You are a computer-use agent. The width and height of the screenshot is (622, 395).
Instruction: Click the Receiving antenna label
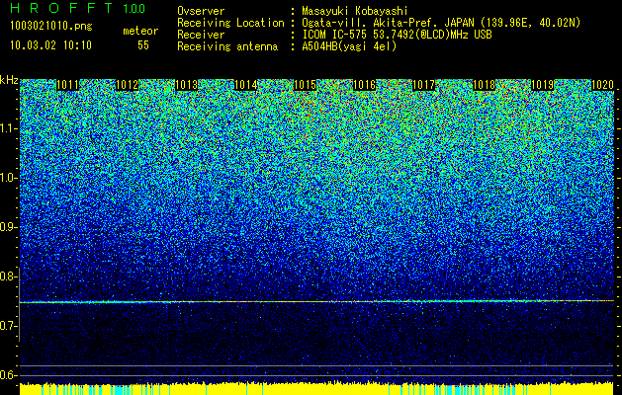227,46
